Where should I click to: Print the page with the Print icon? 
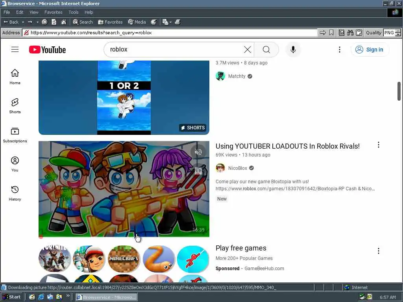click(177, 22)
